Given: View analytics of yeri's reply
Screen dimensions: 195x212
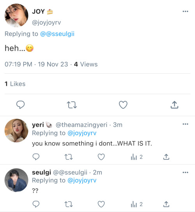Looking at the screenshot, I should pyautogui.click(x=136, y=157).
